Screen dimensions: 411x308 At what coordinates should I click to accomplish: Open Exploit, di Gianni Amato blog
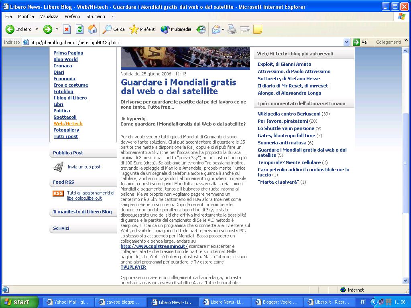click(x=285, y=64)
